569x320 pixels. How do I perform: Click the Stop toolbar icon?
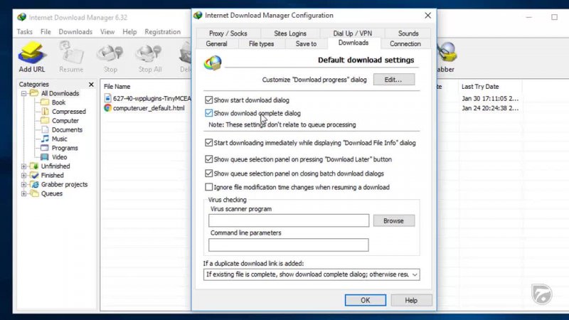[110, 54]
